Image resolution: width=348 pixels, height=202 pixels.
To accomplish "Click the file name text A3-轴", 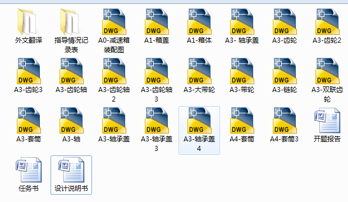I will 71,139.
